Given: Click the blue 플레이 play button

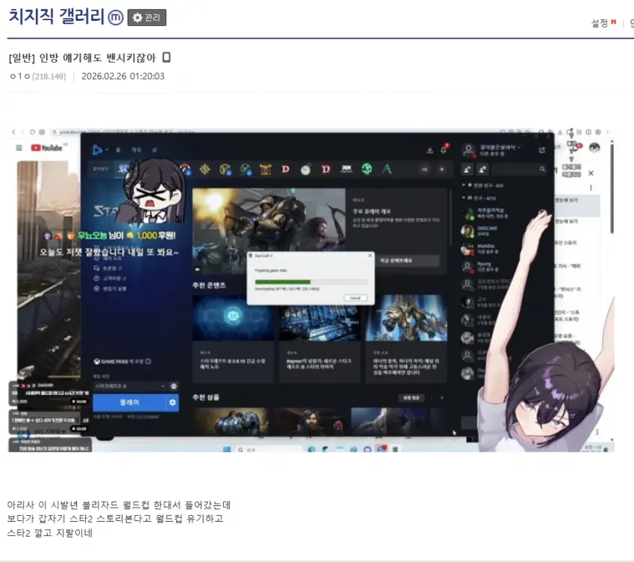Looking at the screenshot, I should [129, 402].
